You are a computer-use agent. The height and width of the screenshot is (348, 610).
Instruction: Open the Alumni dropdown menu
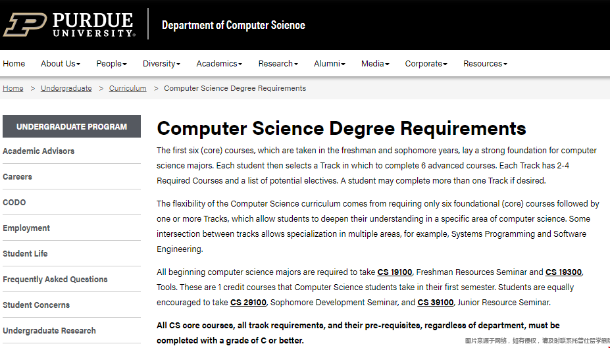[330, 63]
